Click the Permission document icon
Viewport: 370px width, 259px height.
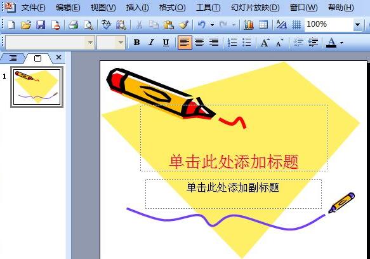point(55,25)
